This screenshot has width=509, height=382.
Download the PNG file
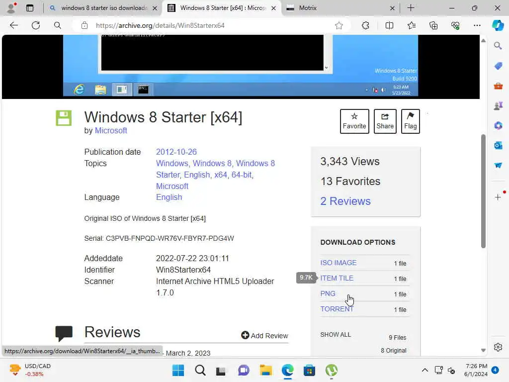pos(328,293)
